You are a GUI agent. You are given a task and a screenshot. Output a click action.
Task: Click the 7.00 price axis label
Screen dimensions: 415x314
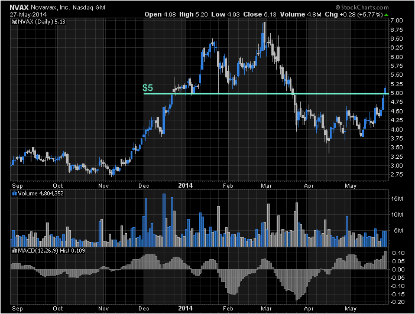pos(397,21)
